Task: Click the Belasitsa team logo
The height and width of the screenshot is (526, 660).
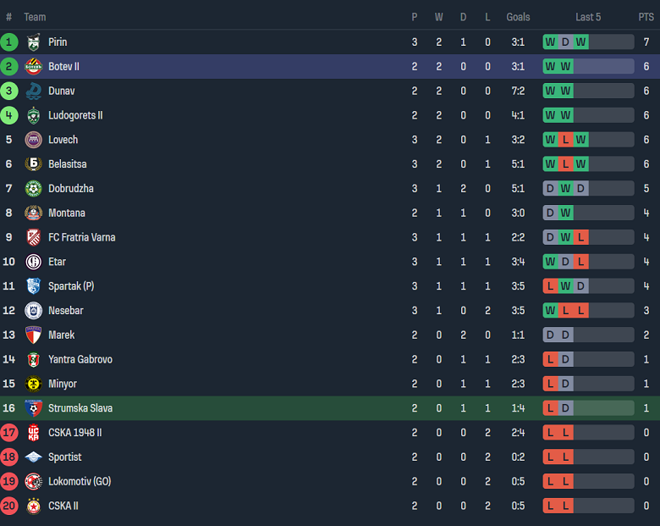Action: pos(33,164)
